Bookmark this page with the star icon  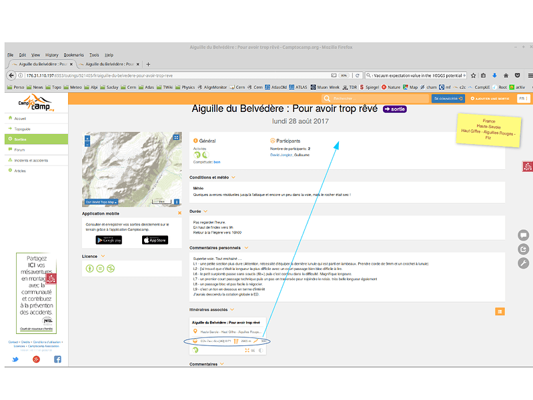(473, 75)
